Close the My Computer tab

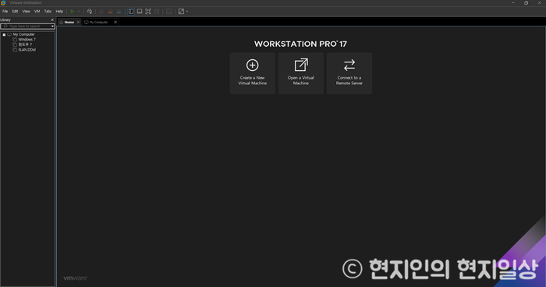tap(115, 22)
